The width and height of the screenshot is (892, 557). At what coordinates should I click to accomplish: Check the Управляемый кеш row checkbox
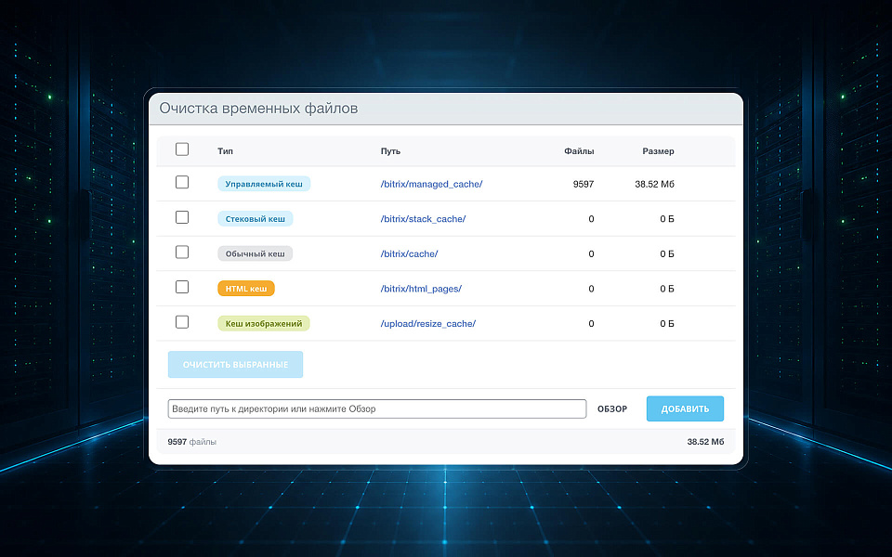tap(182, 183)
